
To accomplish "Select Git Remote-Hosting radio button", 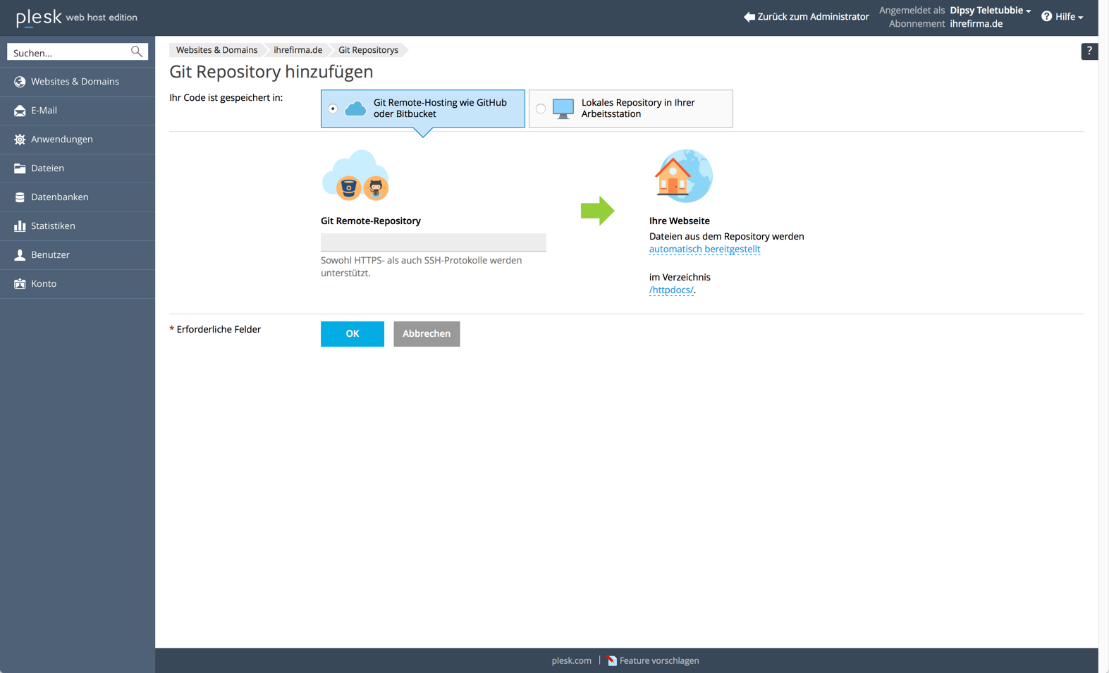I will click(x=333, y=109).
